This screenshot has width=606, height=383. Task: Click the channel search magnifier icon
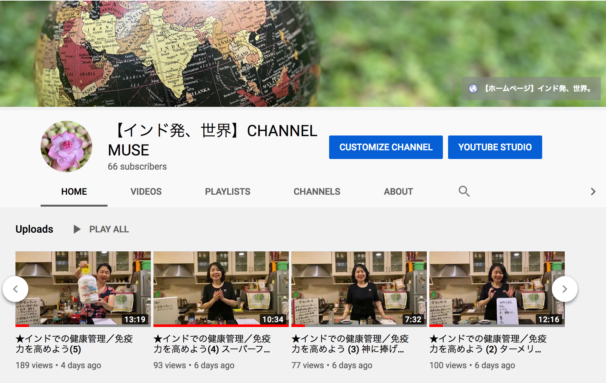coord(464,191)
